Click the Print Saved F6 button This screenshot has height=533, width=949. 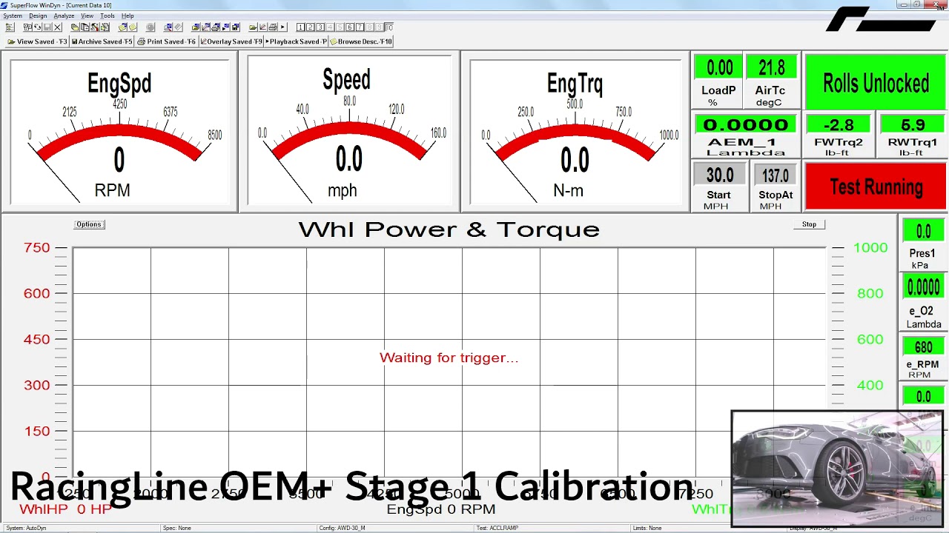click(167, 41)
